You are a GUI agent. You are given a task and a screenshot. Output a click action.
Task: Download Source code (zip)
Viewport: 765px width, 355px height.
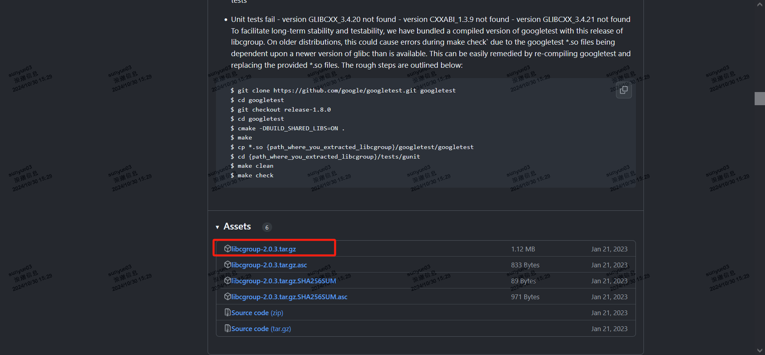coord(257,313)
